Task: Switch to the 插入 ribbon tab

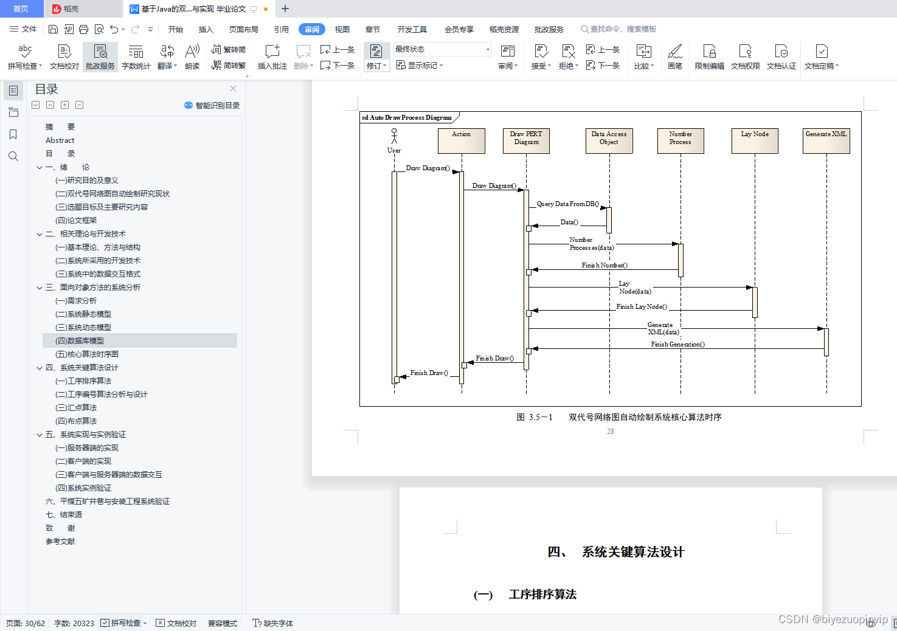Action: (x=206, y=29)
